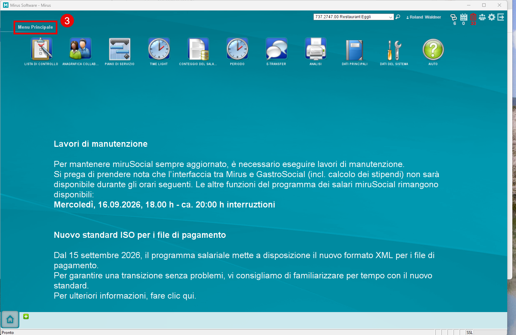Click the "fare clic qui" information link
This screenshot has width=516, height=335.
click(x=173, y=296)
